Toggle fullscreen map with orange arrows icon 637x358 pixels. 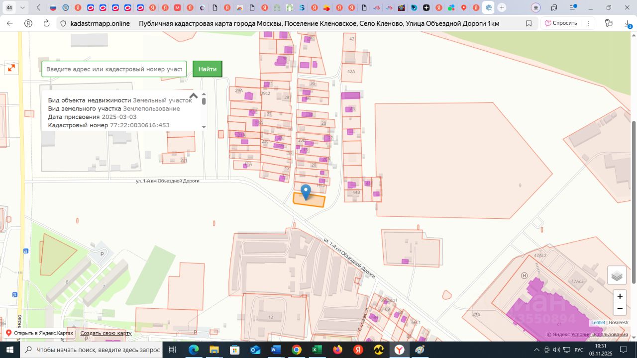[11, 68]
